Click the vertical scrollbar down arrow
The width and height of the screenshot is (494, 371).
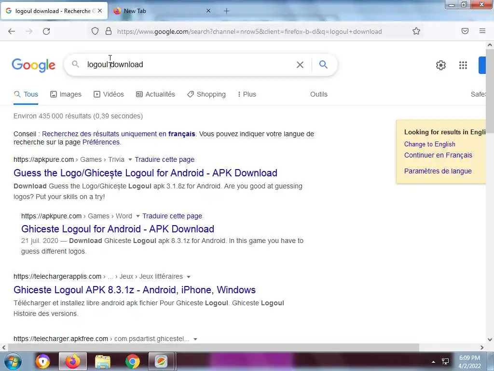tap(490, 340)
